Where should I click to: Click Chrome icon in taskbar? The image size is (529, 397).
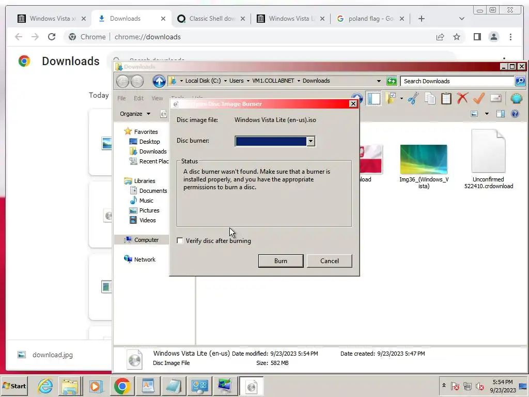pos(122,386)
